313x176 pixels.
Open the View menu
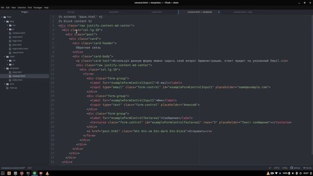click(x=13, y=8)
